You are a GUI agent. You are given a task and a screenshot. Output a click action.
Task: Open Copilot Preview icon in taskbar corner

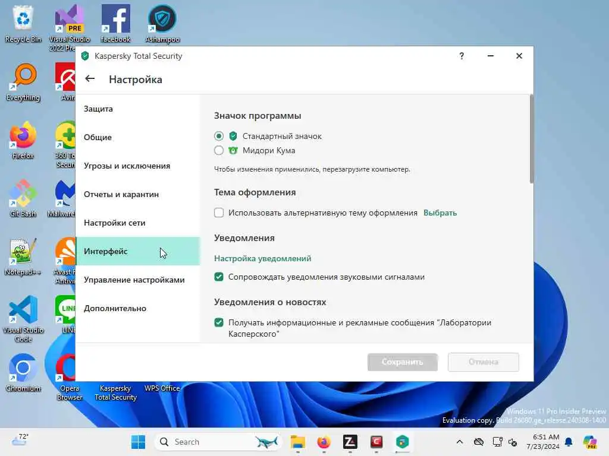590,442
